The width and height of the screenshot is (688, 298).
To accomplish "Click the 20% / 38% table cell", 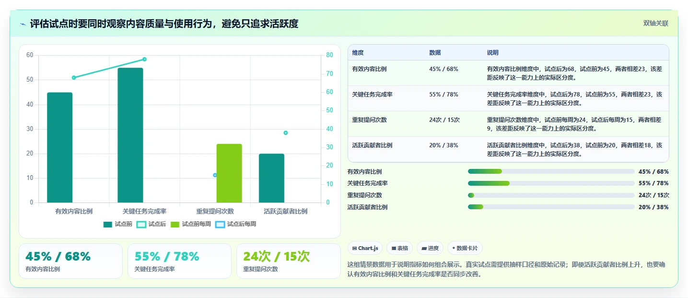I will click(443, 145).
